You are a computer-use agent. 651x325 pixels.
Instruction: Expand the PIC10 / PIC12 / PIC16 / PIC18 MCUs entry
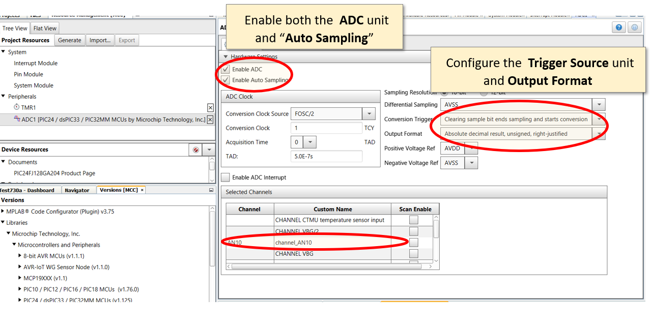(19, 289)
